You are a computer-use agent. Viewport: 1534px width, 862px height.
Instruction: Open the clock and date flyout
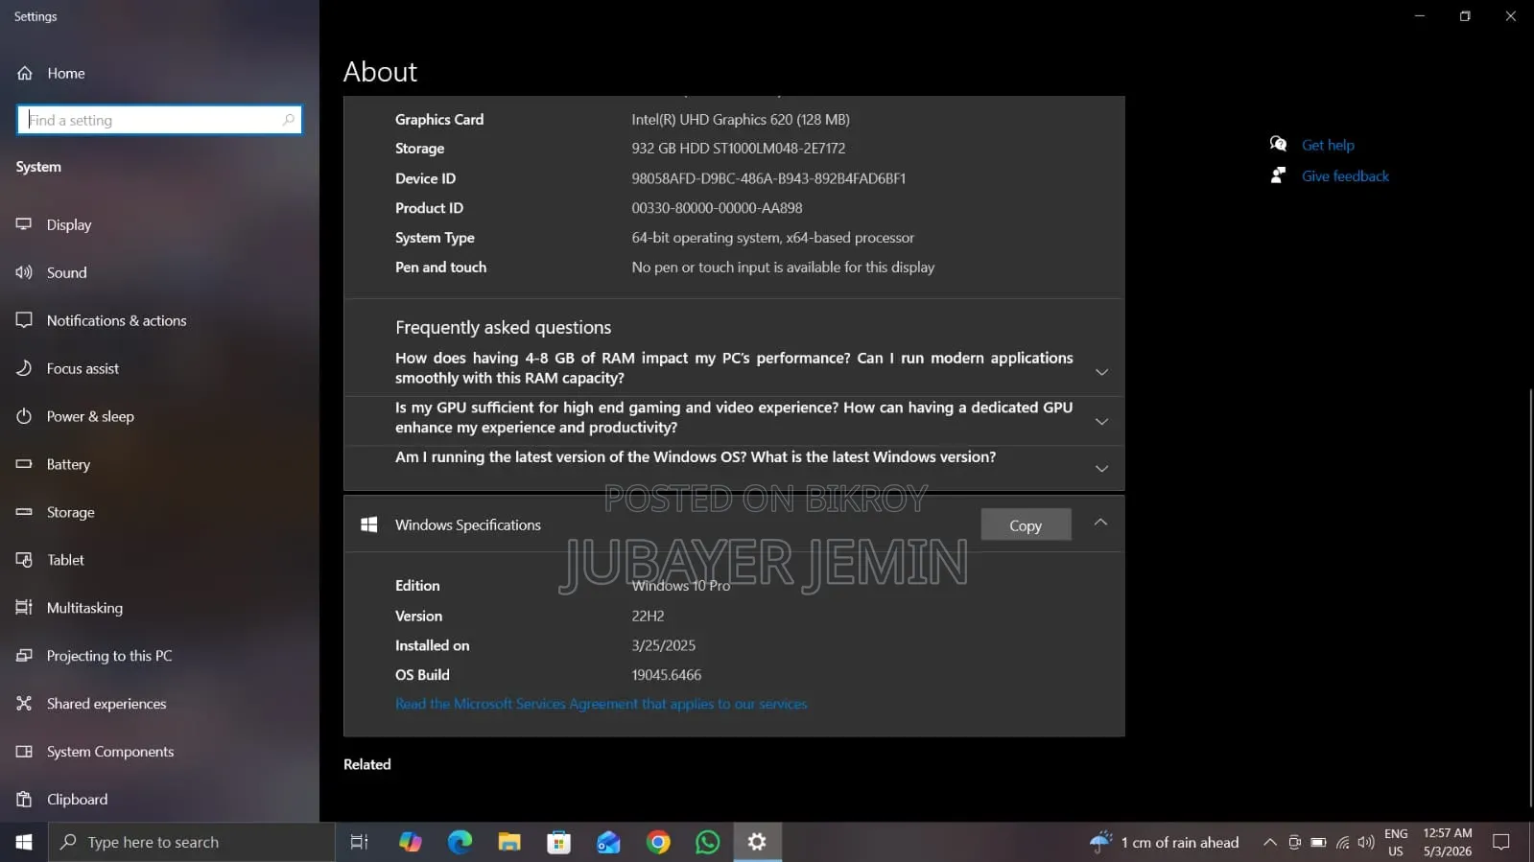click(x=1447, y=842)
